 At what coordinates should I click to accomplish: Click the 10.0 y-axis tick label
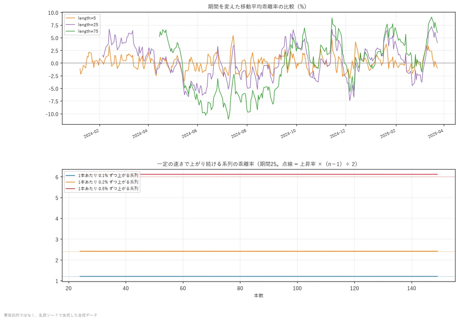coord(53,13)
